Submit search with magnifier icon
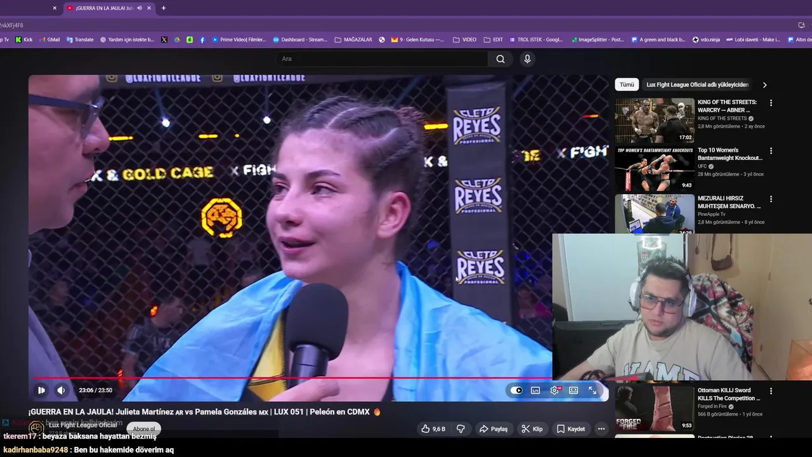The image size is (812, 457). point(501,59)
